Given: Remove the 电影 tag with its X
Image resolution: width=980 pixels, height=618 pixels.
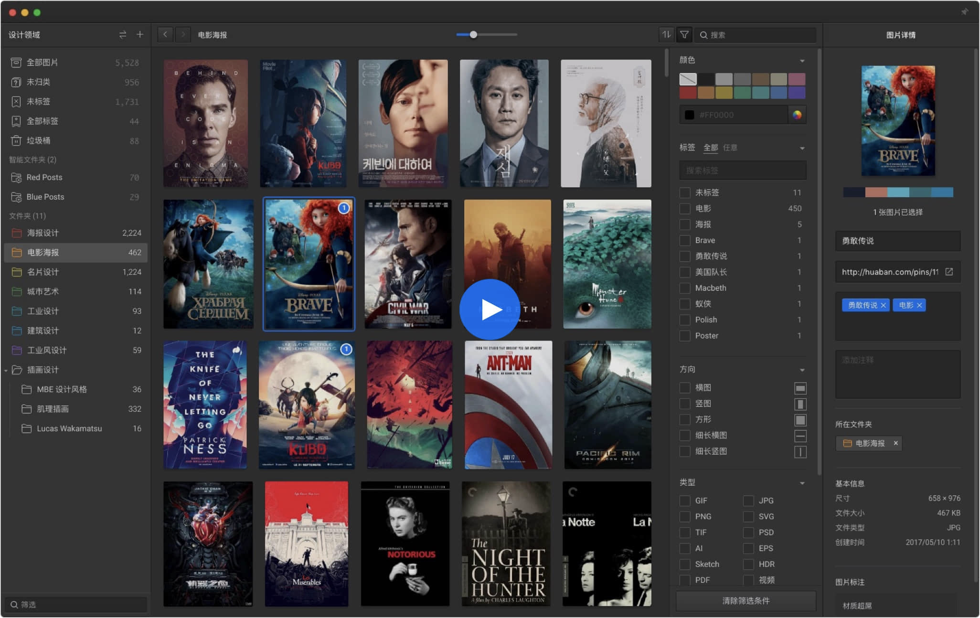Looking at the screenshot, I should (919, 305).
